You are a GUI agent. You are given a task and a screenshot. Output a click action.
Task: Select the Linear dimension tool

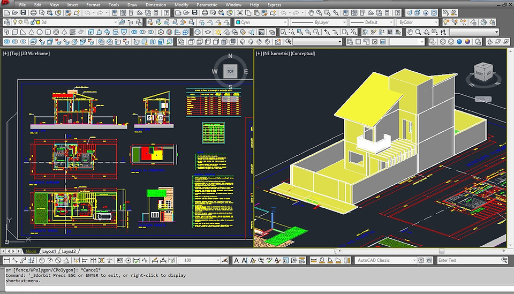point(7,260)
